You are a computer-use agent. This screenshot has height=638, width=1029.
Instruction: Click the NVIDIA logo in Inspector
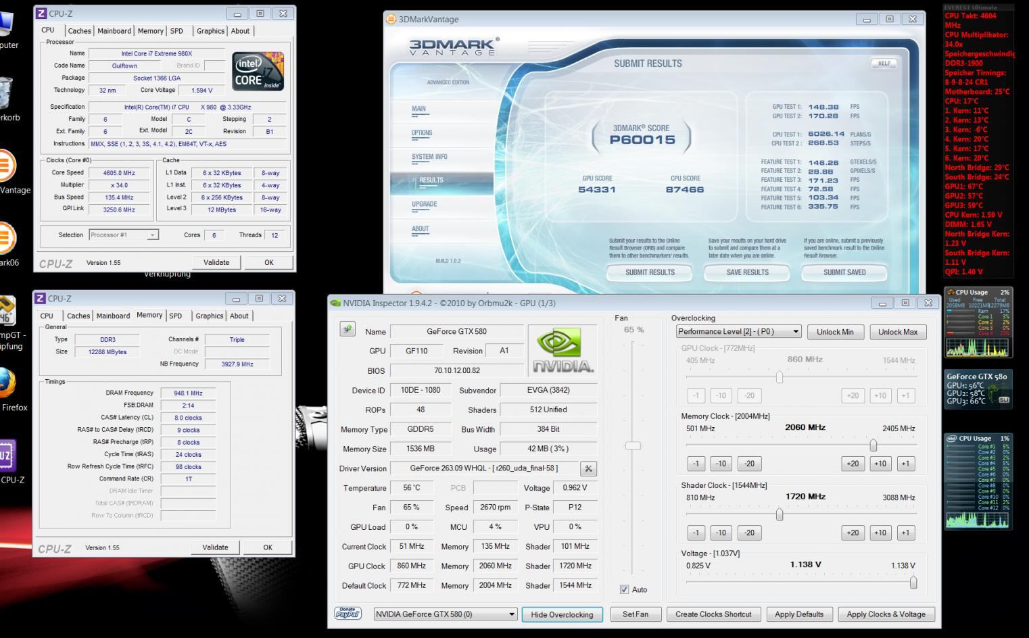(x=563, y=349)
